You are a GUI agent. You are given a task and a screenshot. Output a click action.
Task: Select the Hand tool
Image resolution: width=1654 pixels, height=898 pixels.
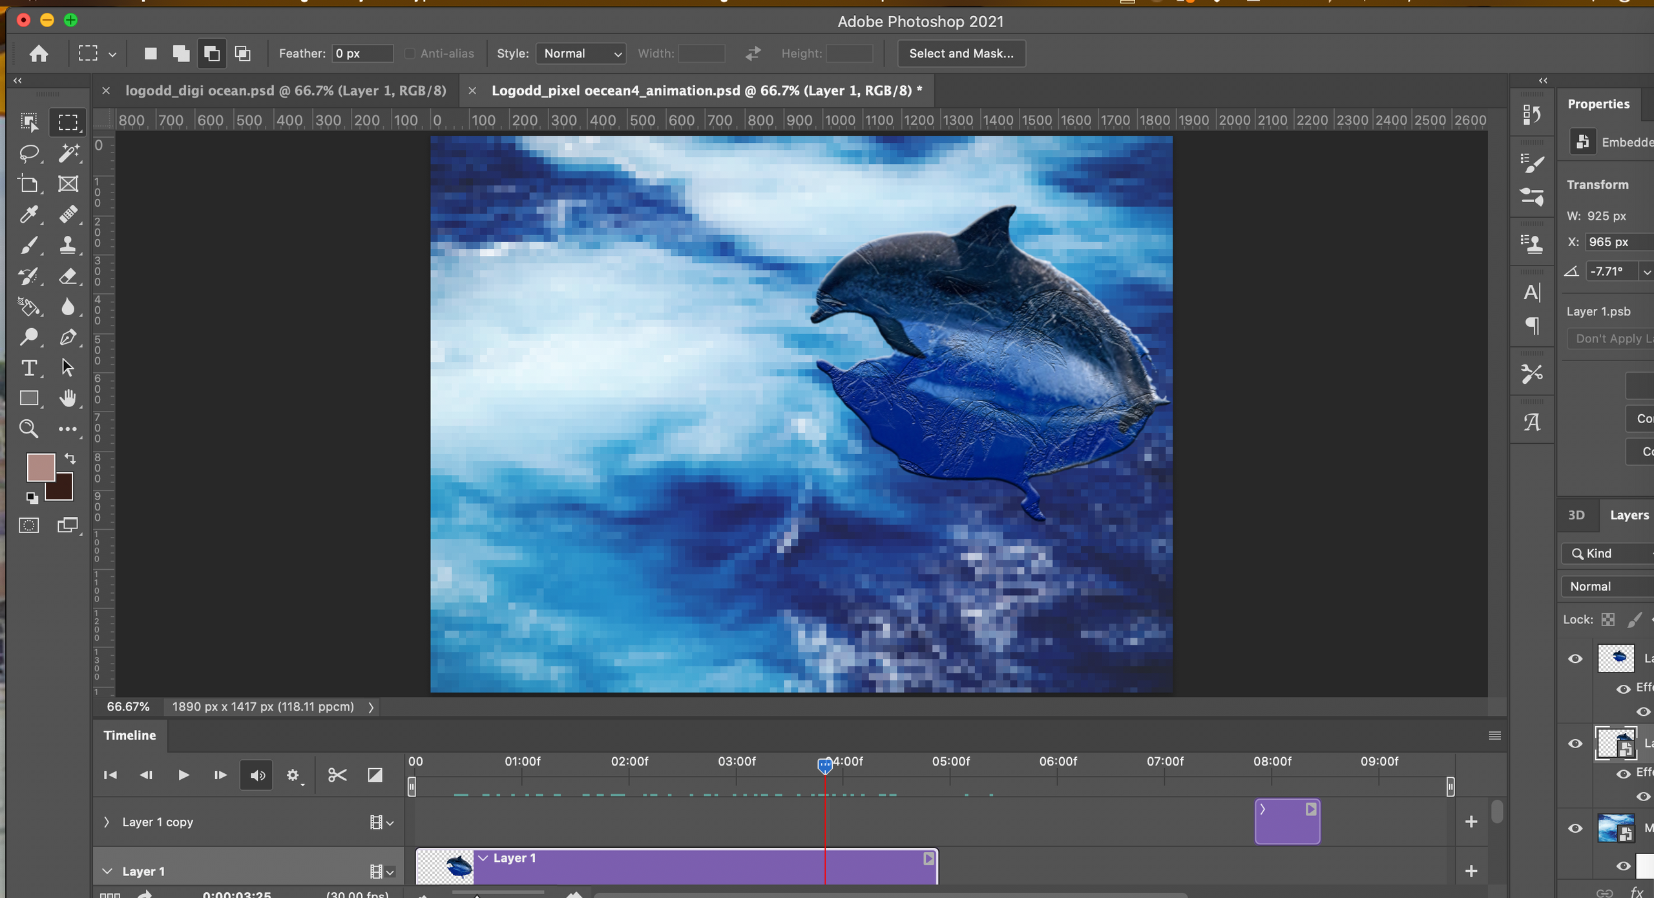(68, 398)
